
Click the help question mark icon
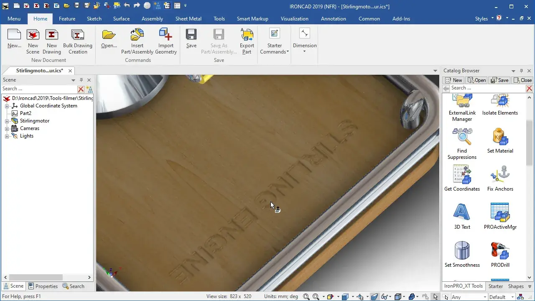point(499,18)
